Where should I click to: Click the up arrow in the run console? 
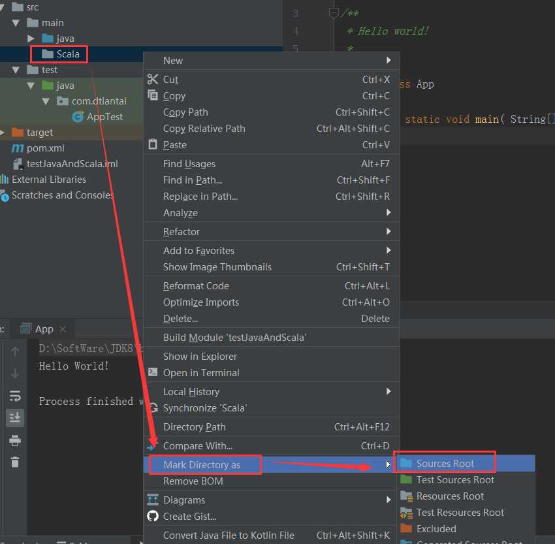(x=15, y=351)
